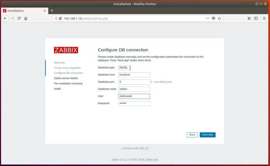
Task: Click the 'Database host' label
Action: [106, 75]
